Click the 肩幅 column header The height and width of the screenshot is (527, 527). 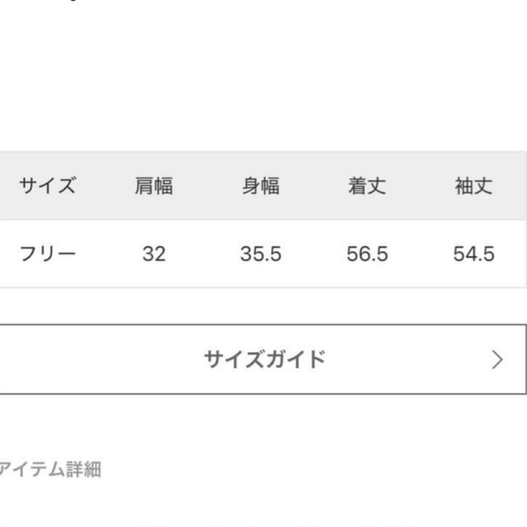pos(154,186)
